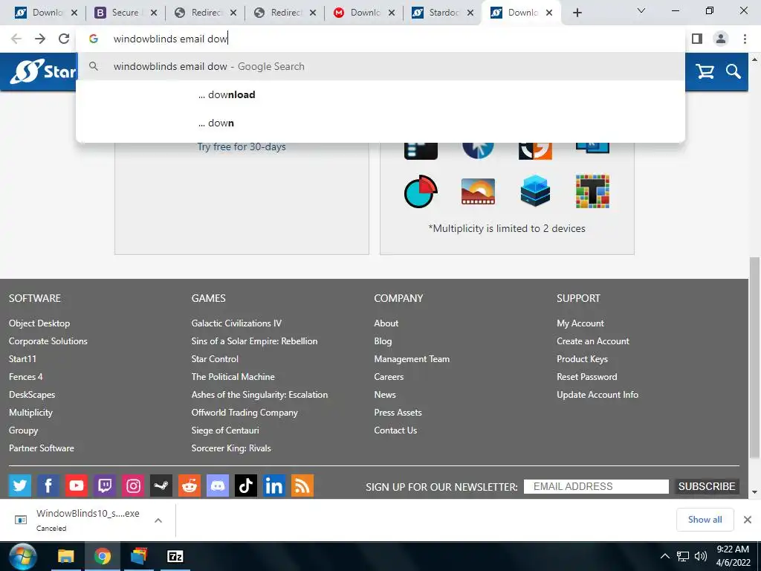Open the Chrome profile avatar
The width and height of the screenshot is (761, 571).
[x=721, y=39]
